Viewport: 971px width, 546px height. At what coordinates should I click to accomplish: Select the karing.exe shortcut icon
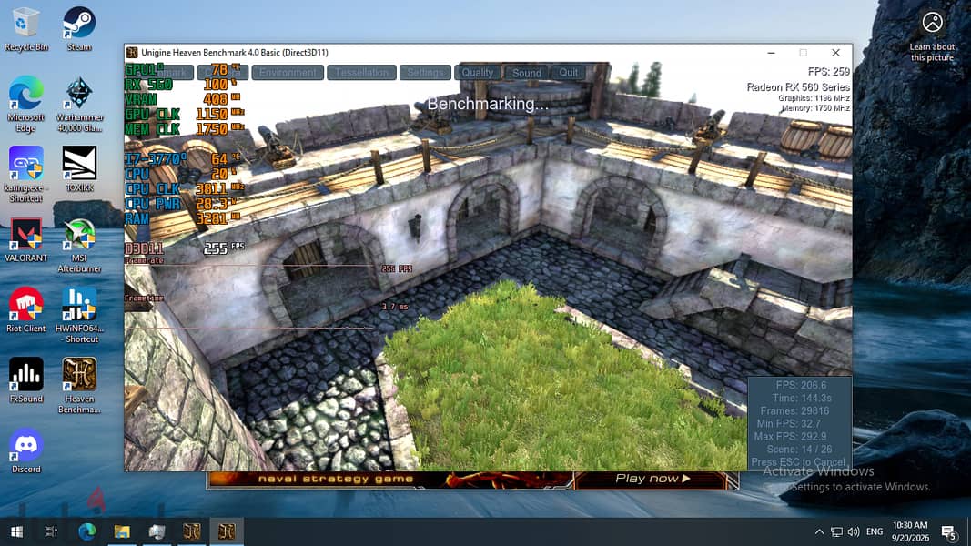tap(25, 176)
